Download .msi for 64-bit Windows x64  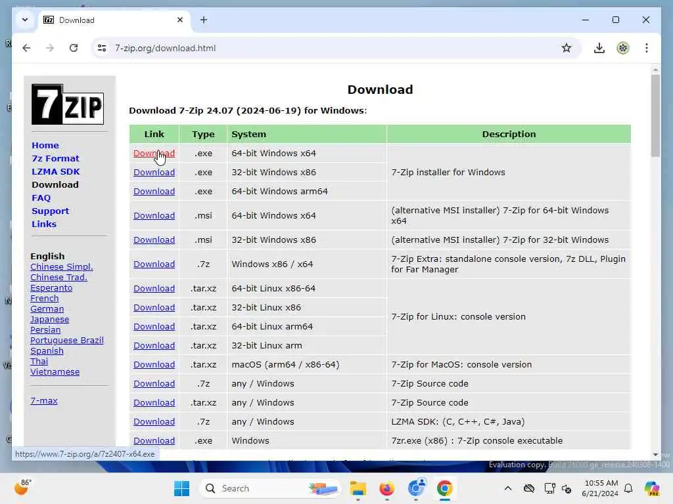[x=154, y=215]
